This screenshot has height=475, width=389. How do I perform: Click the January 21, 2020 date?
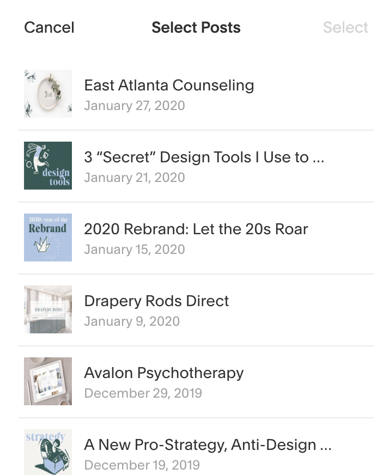[134, 178]
